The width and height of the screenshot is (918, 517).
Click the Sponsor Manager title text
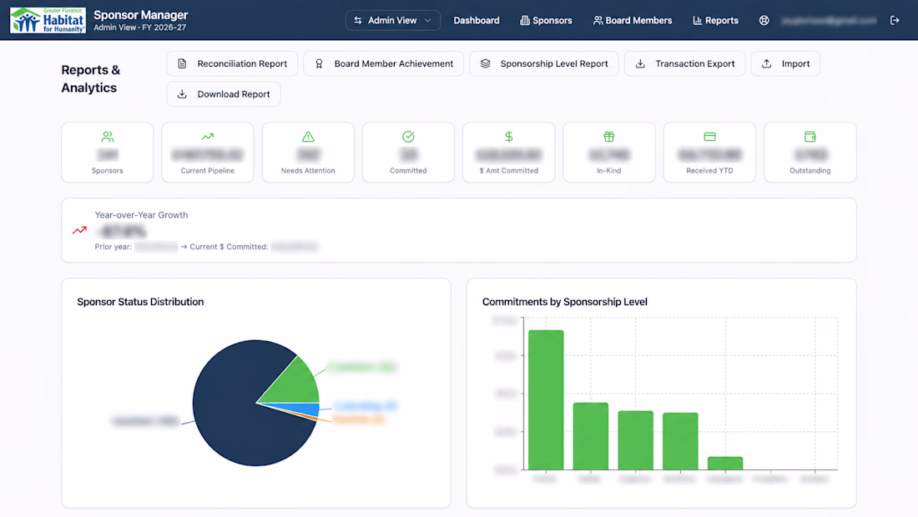coord(140,15)
